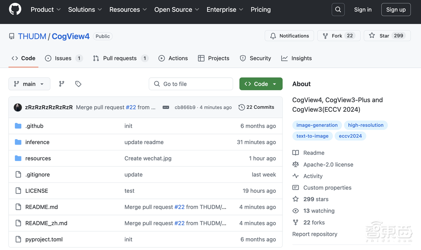Switch to the Issues tab
The height and width of the screenshot is (250, 421).
(x=63, y=58)
